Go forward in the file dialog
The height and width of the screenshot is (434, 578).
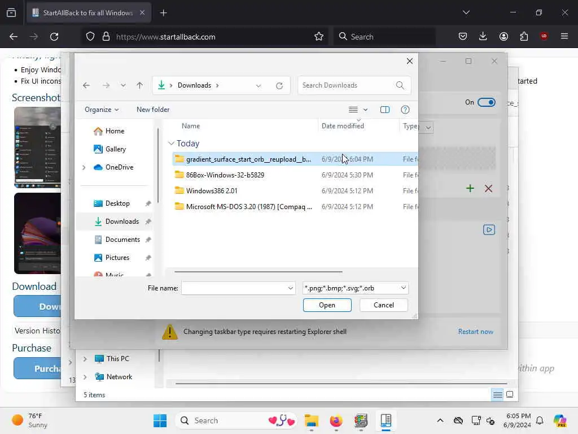point(106,86)
